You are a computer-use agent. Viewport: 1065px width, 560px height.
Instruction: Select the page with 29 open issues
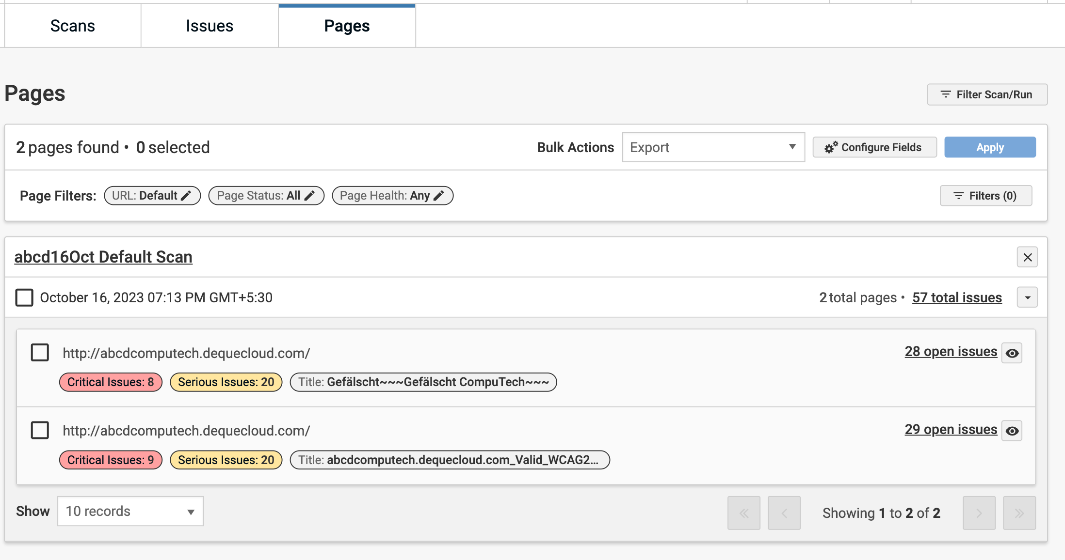(40, 430)
